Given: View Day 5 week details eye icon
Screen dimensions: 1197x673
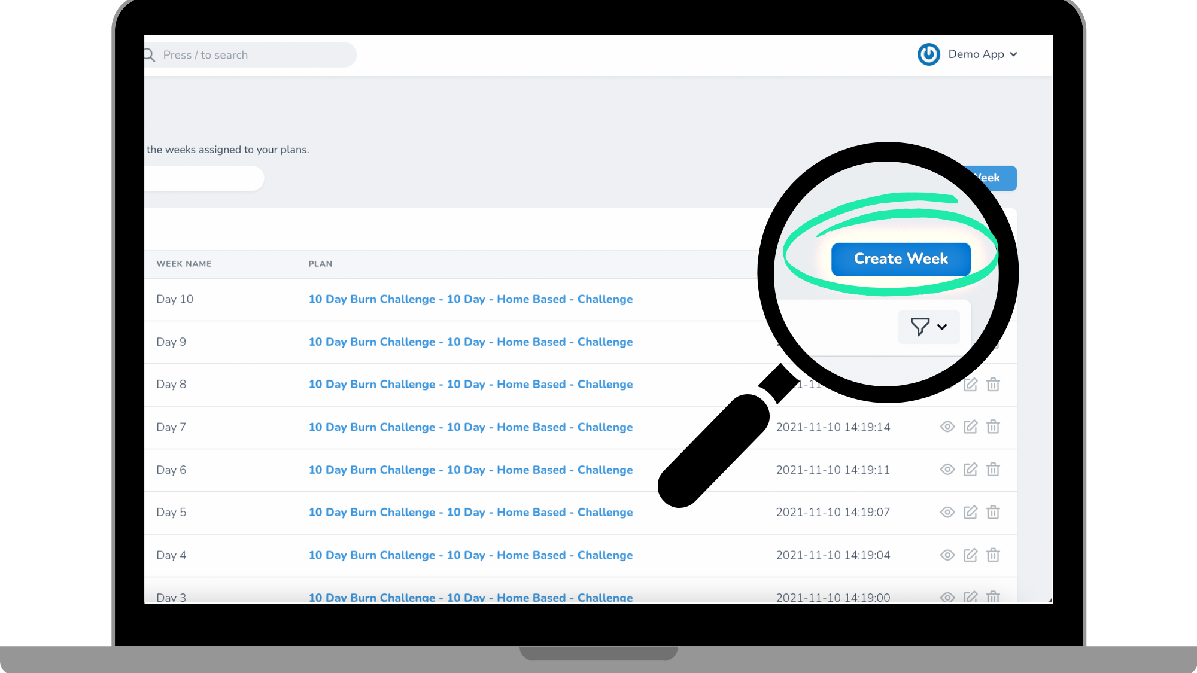Looking at the screenshot, I should 947,513.
